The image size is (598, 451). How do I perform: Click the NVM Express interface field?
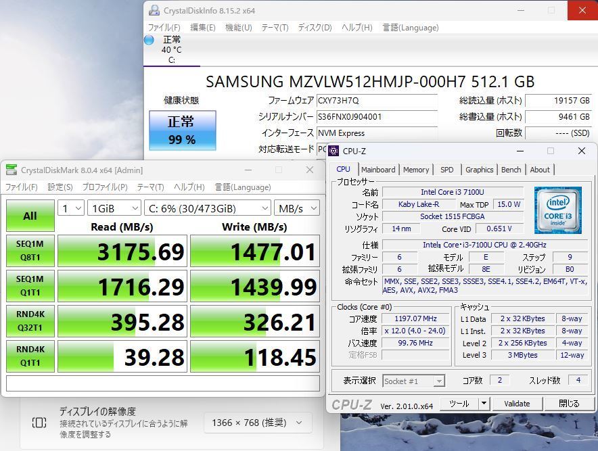pyautogui.click(x=377, y=133)
